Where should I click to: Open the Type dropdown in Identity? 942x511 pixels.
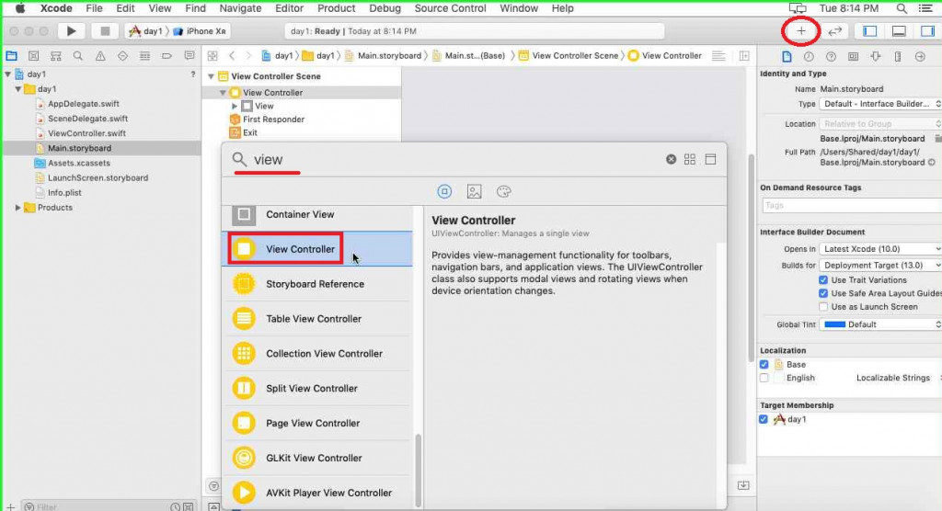coord(880,104)
